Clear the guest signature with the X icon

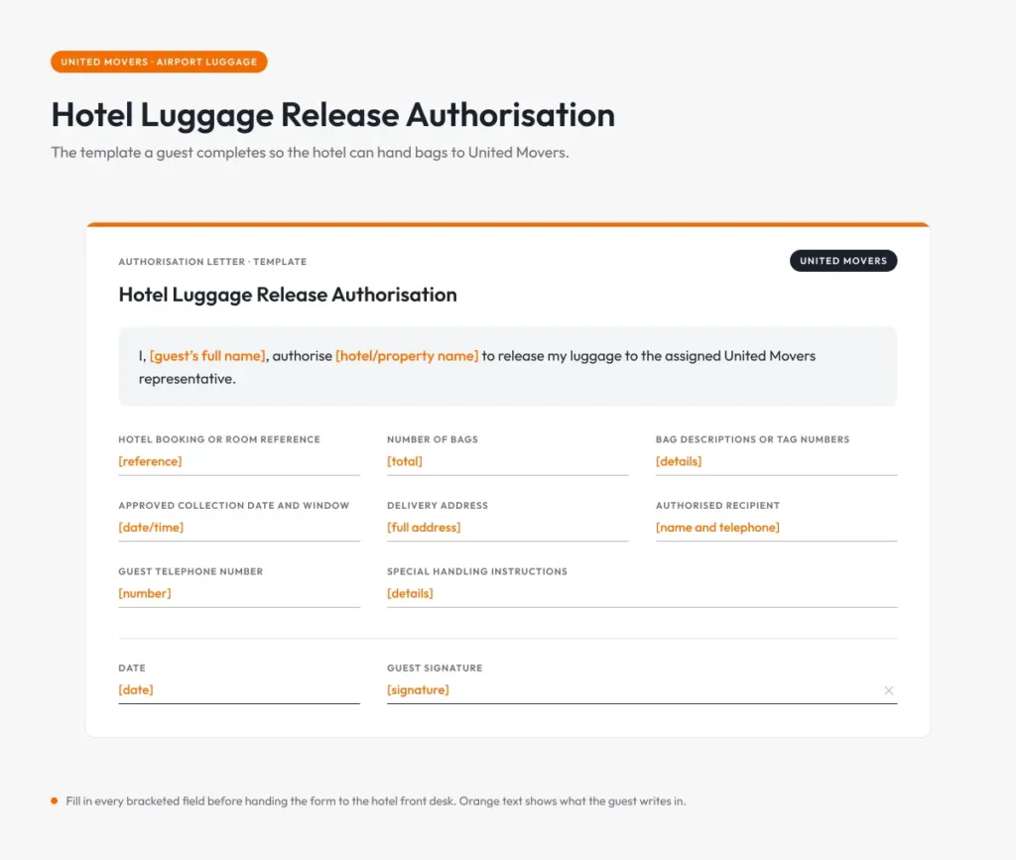pos(888,690)
